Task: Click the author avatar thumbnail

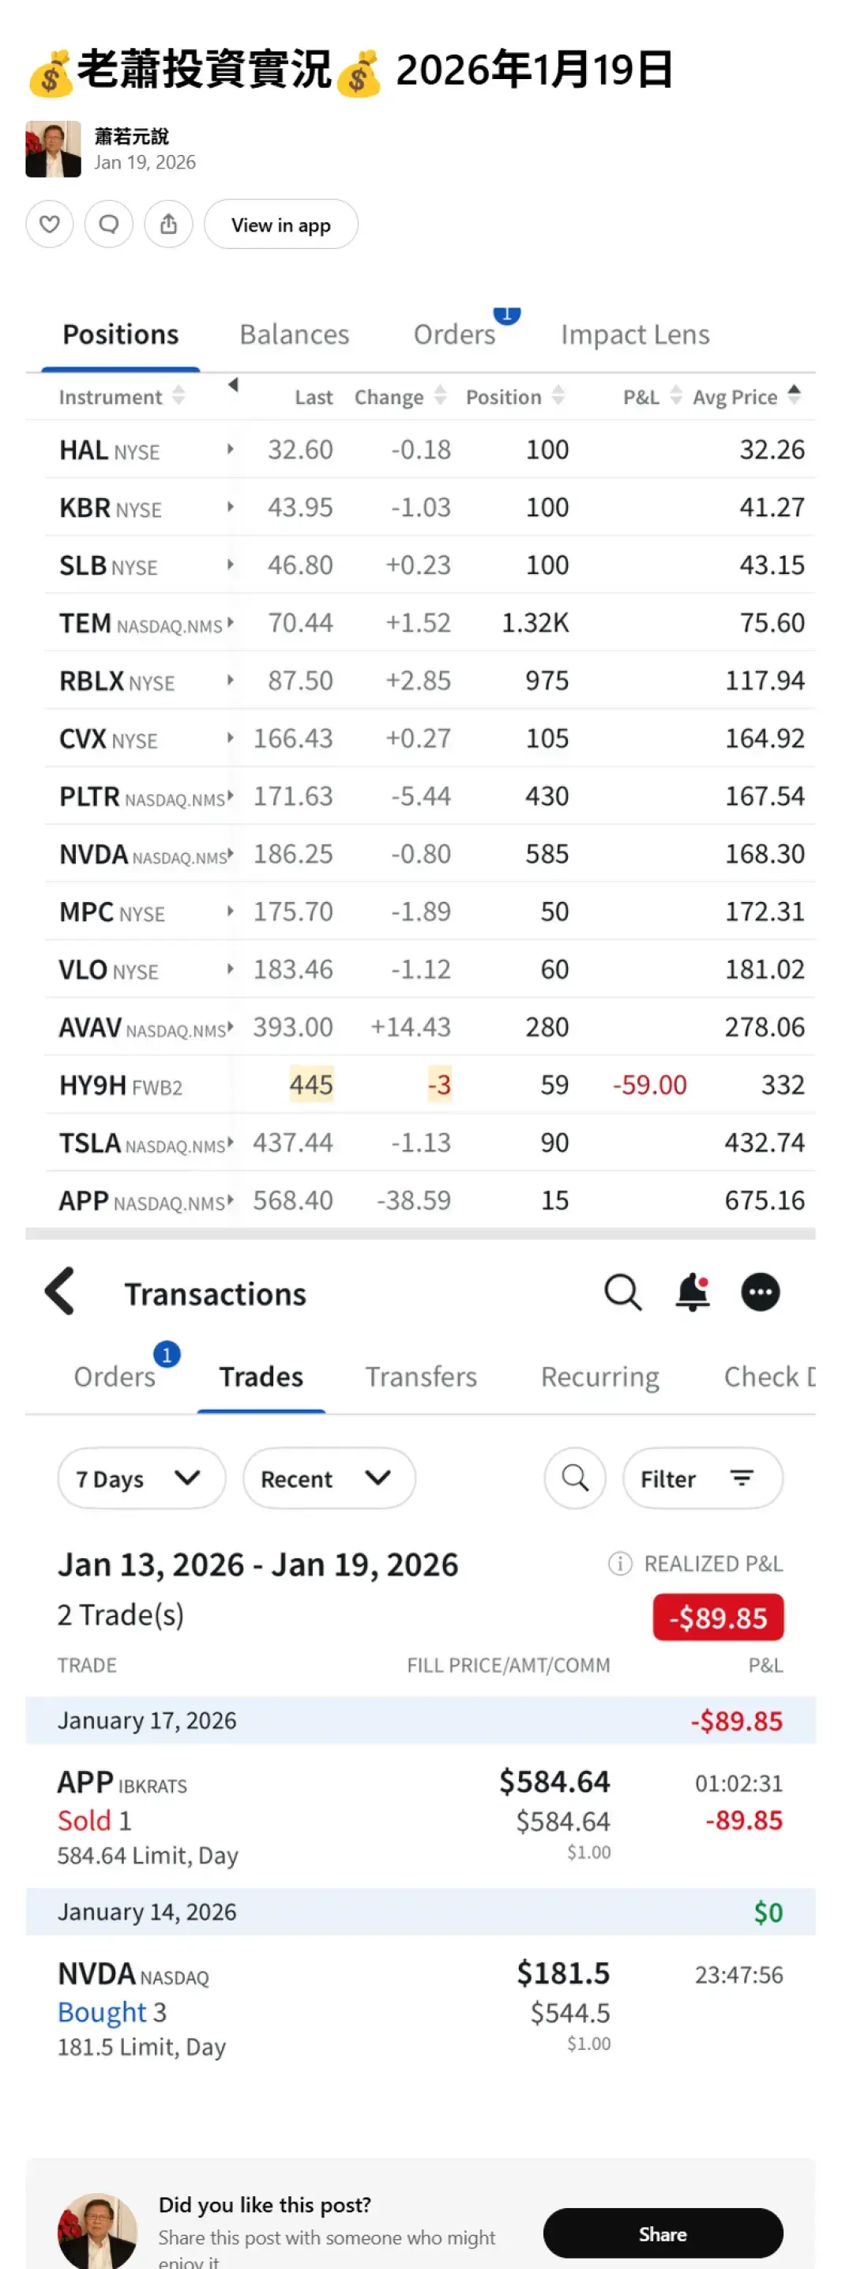Action: tap(53, 149)
